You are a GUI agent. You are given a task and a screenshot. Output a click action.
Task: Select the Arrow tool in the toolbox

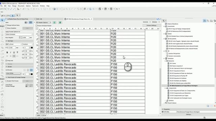click(x=2, y=20)
